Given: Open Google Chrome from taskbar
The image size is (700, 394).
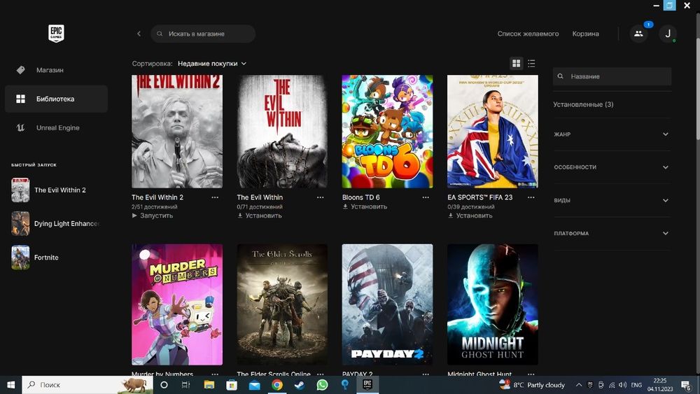Looking at the screenshot, I should [277, 385].
